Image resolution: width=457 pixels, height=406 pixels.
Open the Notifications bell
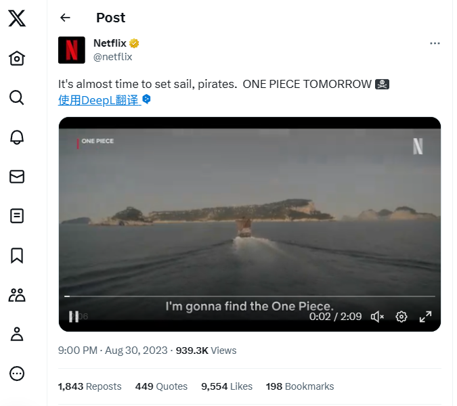coord(17,137)
